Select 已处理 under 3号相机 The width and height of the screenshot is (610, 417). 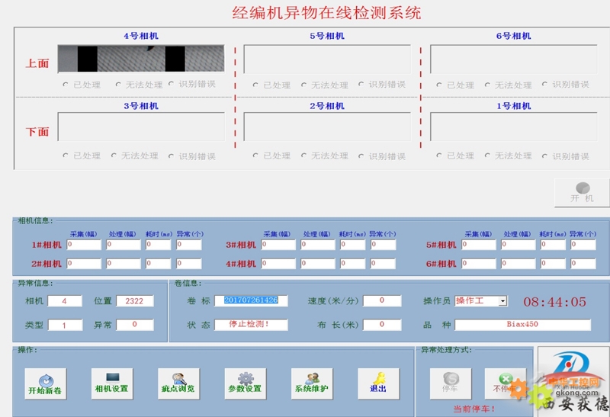(x=66, y=156)
